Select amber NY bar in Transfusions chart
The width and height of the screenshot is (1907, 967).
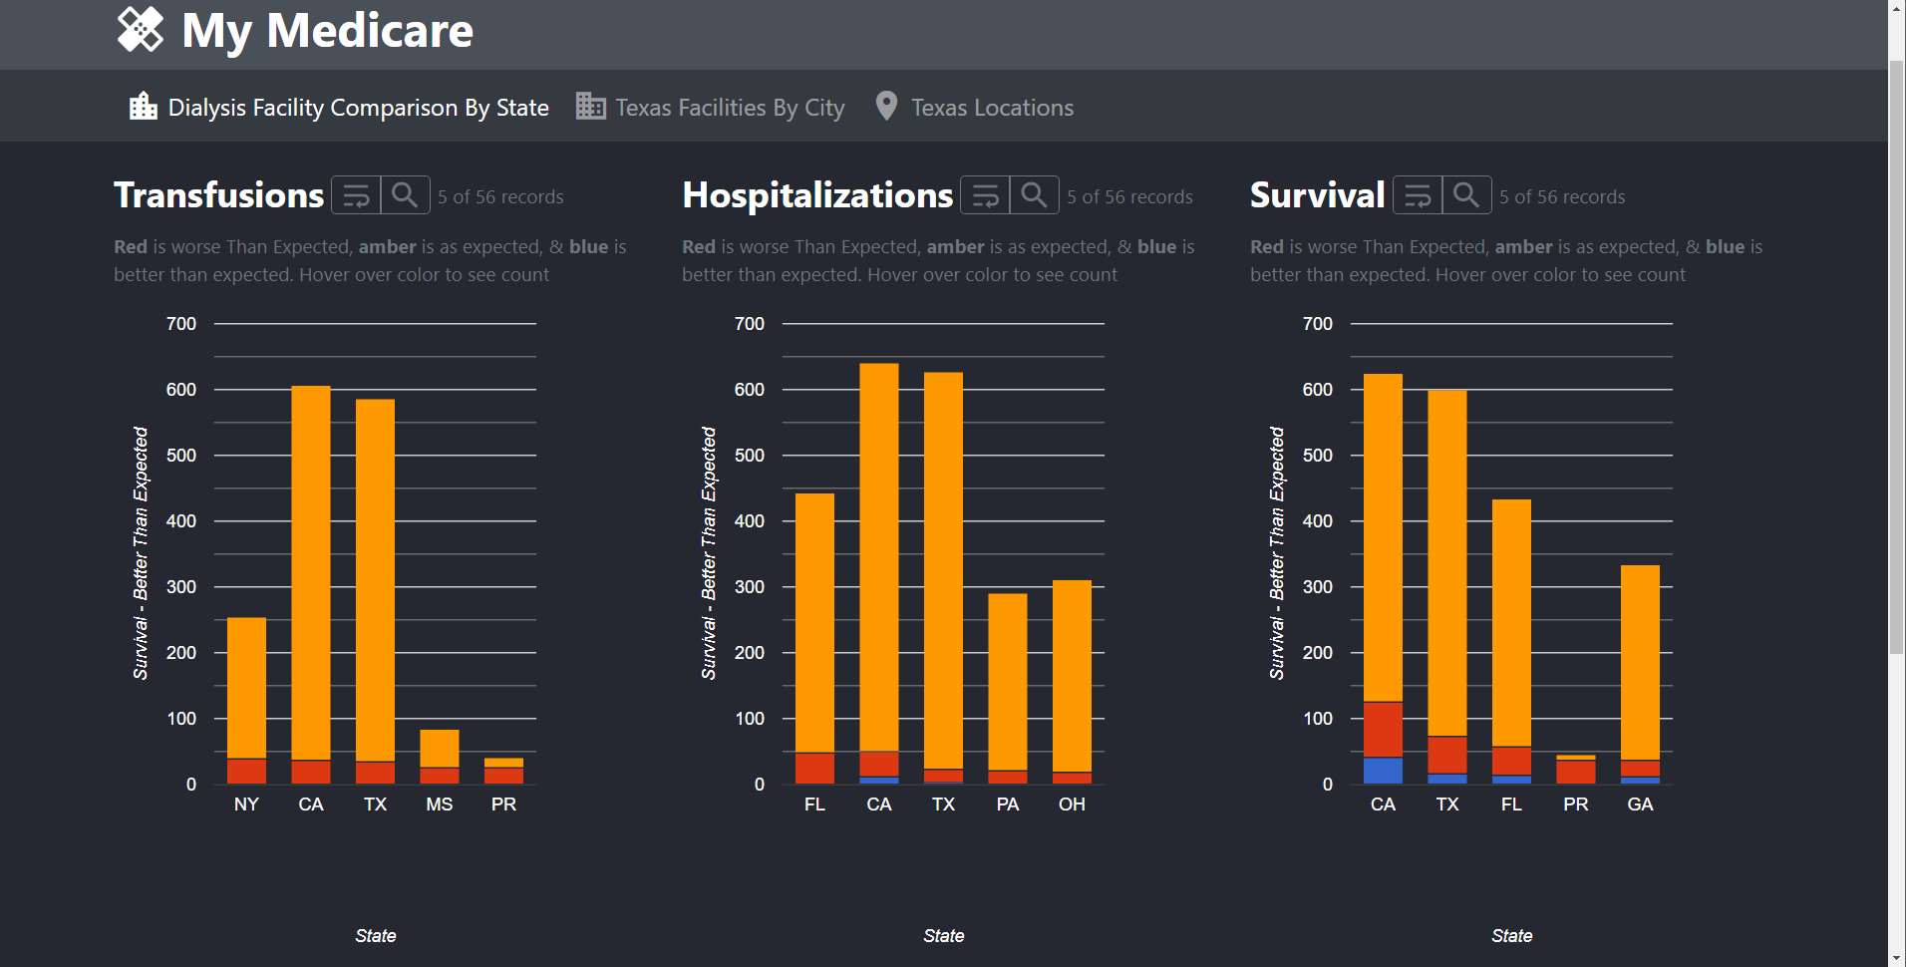[246, 688]
